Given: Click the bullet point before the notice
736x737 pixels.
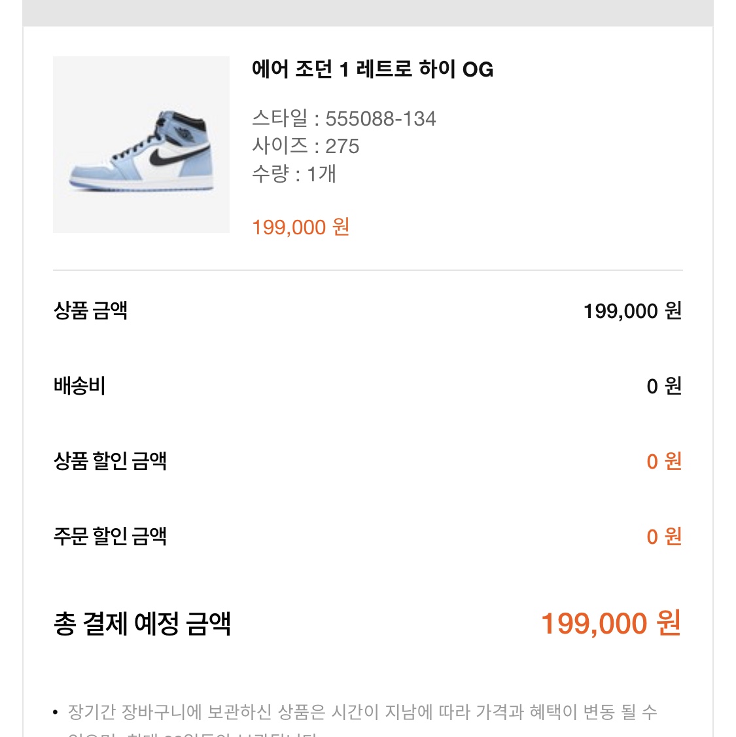Looking at the screenshot, I should coord(56,713).
